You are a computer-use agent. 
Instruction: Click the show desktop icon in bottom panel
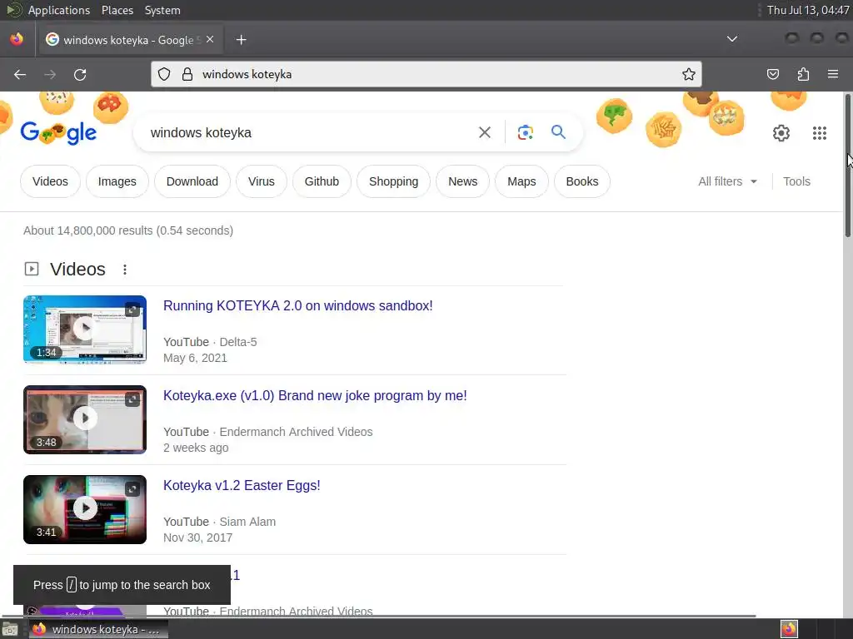tap(10, 630)
